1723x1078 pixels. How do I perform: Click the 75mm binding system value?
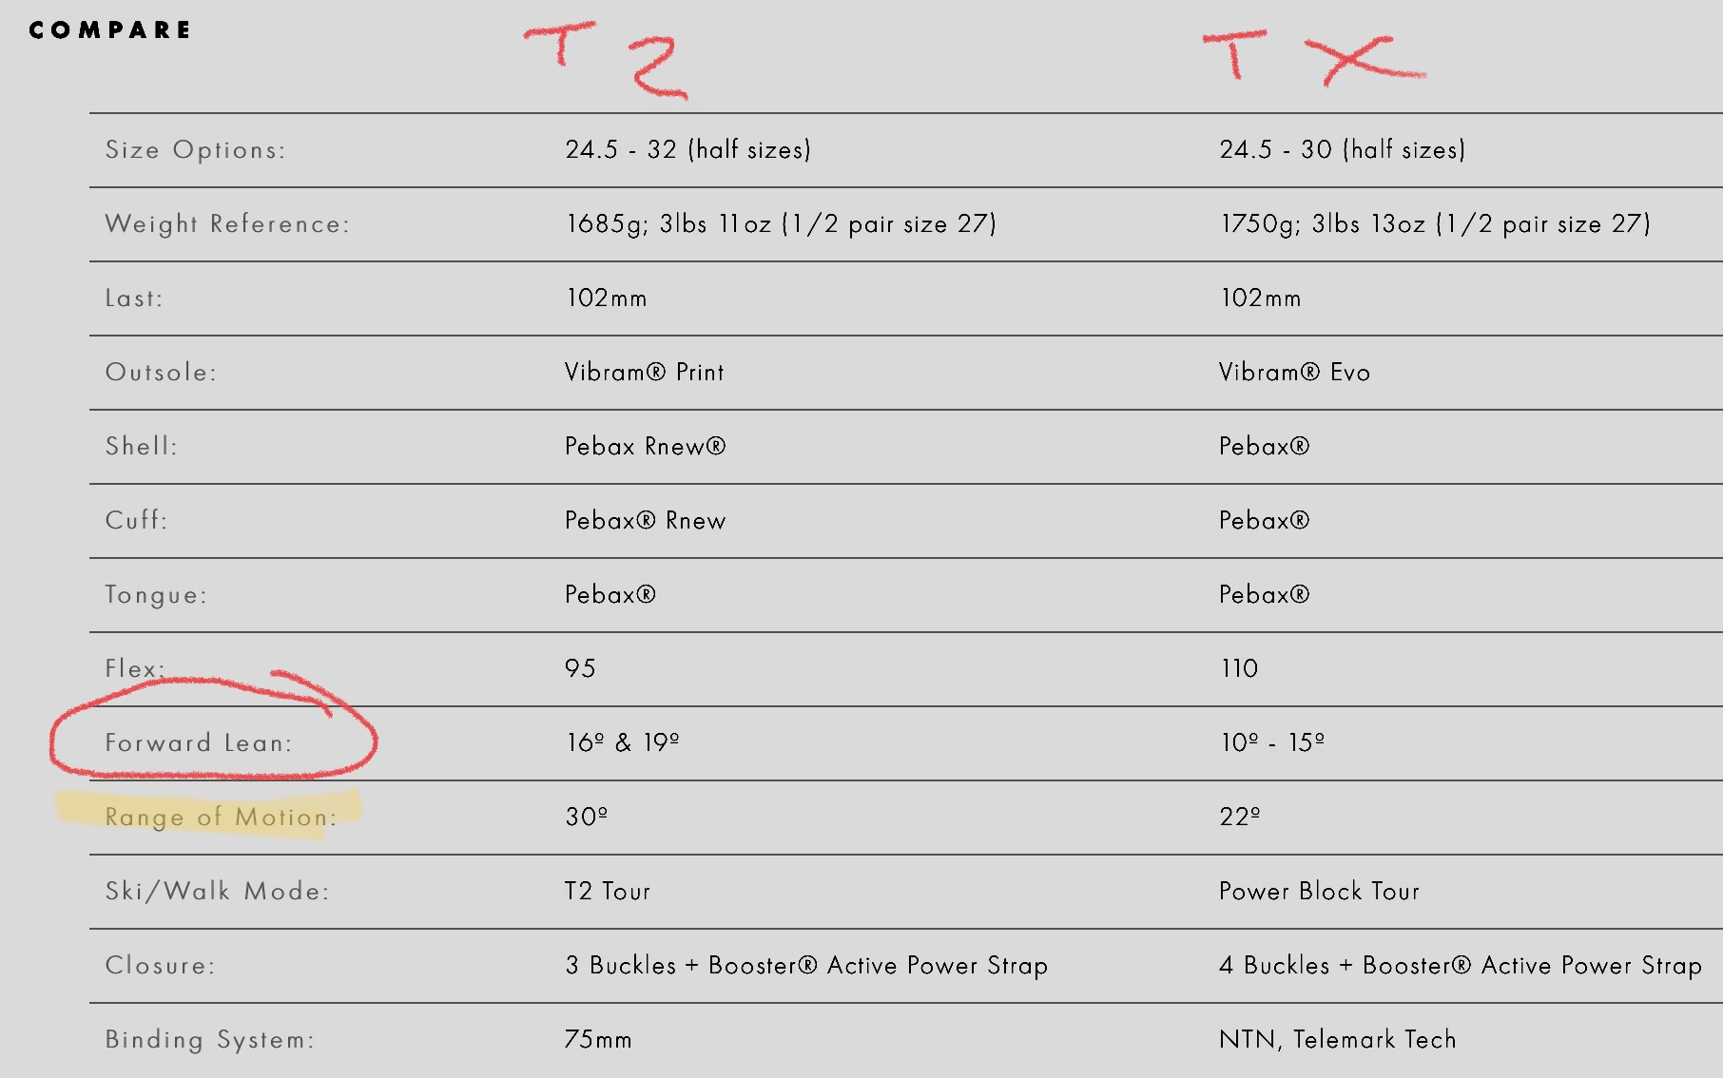pos(599,1039)
